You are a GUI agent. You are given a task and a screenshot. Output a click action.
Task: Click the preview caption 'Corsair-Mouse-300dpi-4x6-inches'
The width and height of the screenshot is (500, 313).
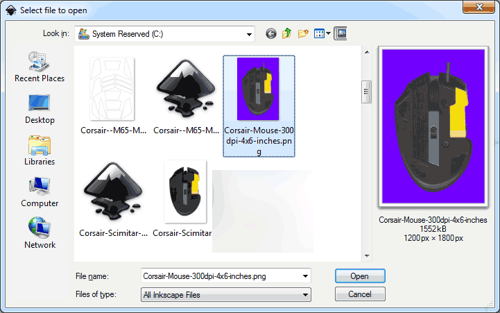[x=433, y=220]
